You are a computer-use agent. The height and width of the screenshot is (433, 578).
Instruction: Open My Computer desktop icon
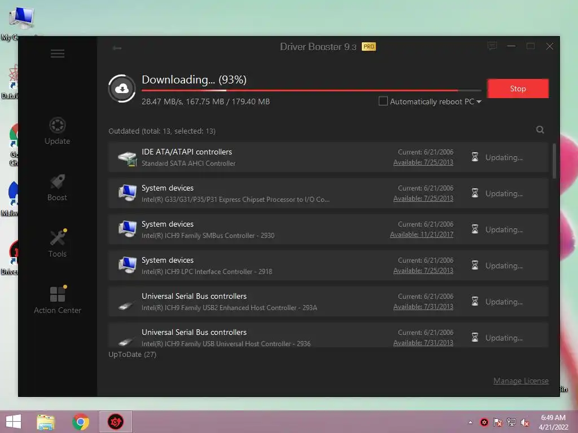(x=21, y=22)
